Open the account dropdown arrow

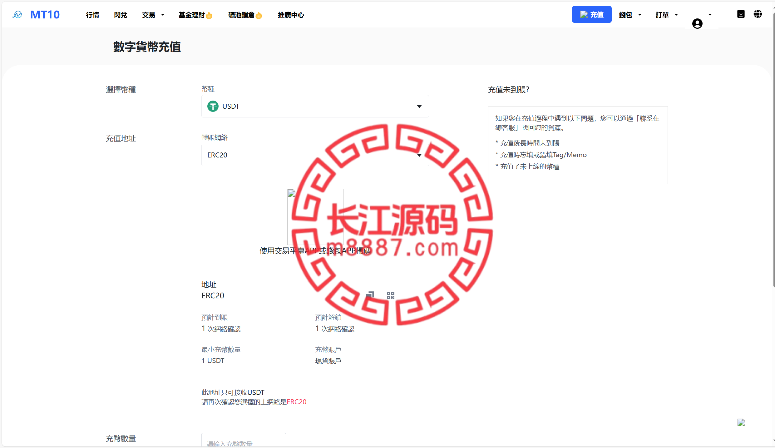click(710, 15)
